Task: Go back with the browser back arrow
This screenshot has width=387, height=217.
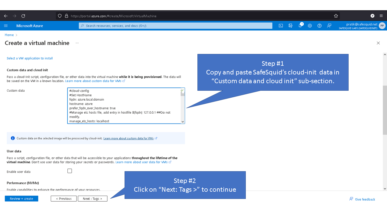Action: point(6,16)
